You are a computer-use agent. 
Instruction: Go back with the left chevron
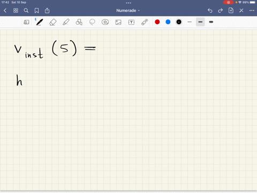[x=5, y=11]
